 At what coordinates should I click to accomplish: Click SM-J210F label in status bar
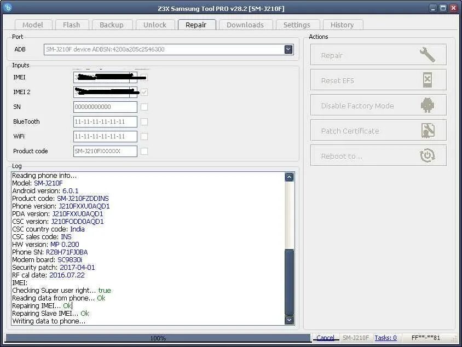tap(355, 338)
